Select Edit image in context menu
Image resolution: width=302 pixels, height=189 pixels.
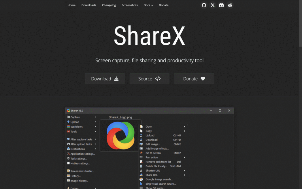153,144
